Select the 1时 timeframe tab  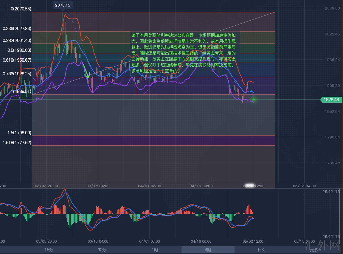[155, 250]
